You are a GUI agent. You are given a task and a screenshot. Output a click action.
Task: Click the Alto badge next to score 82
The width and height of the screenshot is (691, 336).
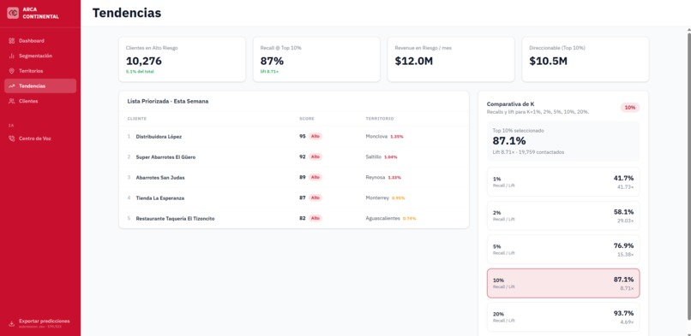(x=315, y=218)
